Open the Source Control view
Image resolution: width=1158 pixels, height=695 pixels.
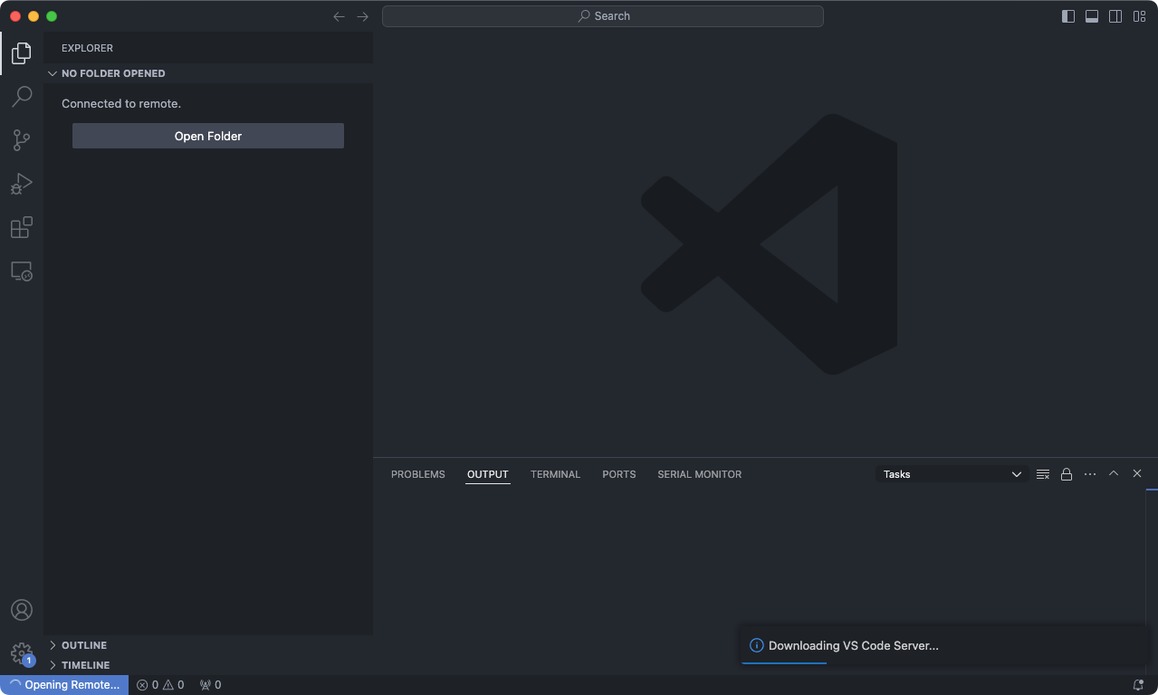(22, 140)
